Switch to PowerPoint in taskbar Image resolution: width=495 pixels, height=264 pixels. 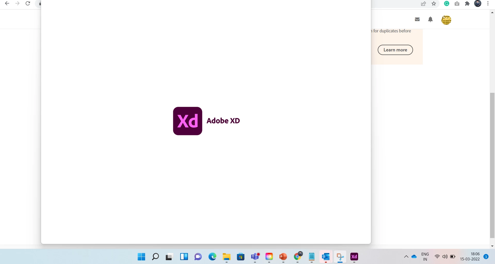pos(283,257)
